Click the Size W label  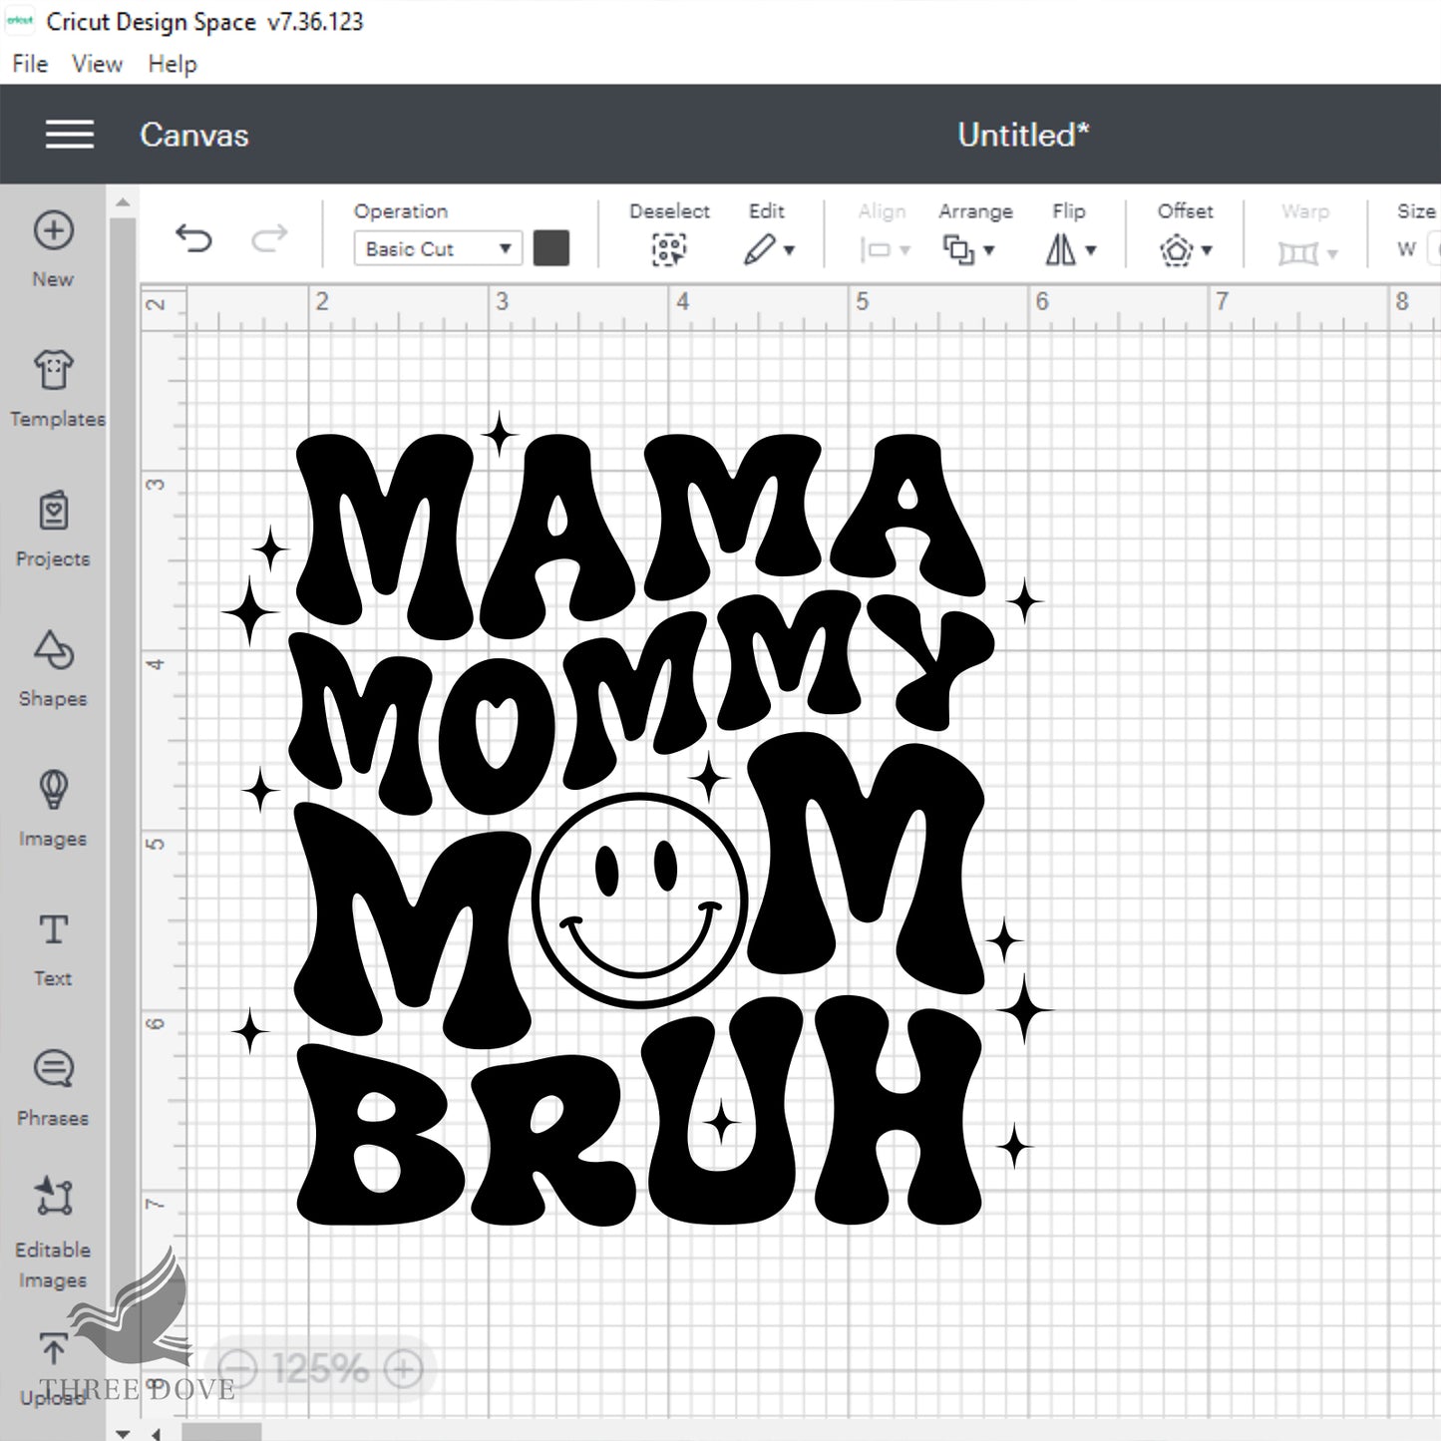tap(1407, 249)
